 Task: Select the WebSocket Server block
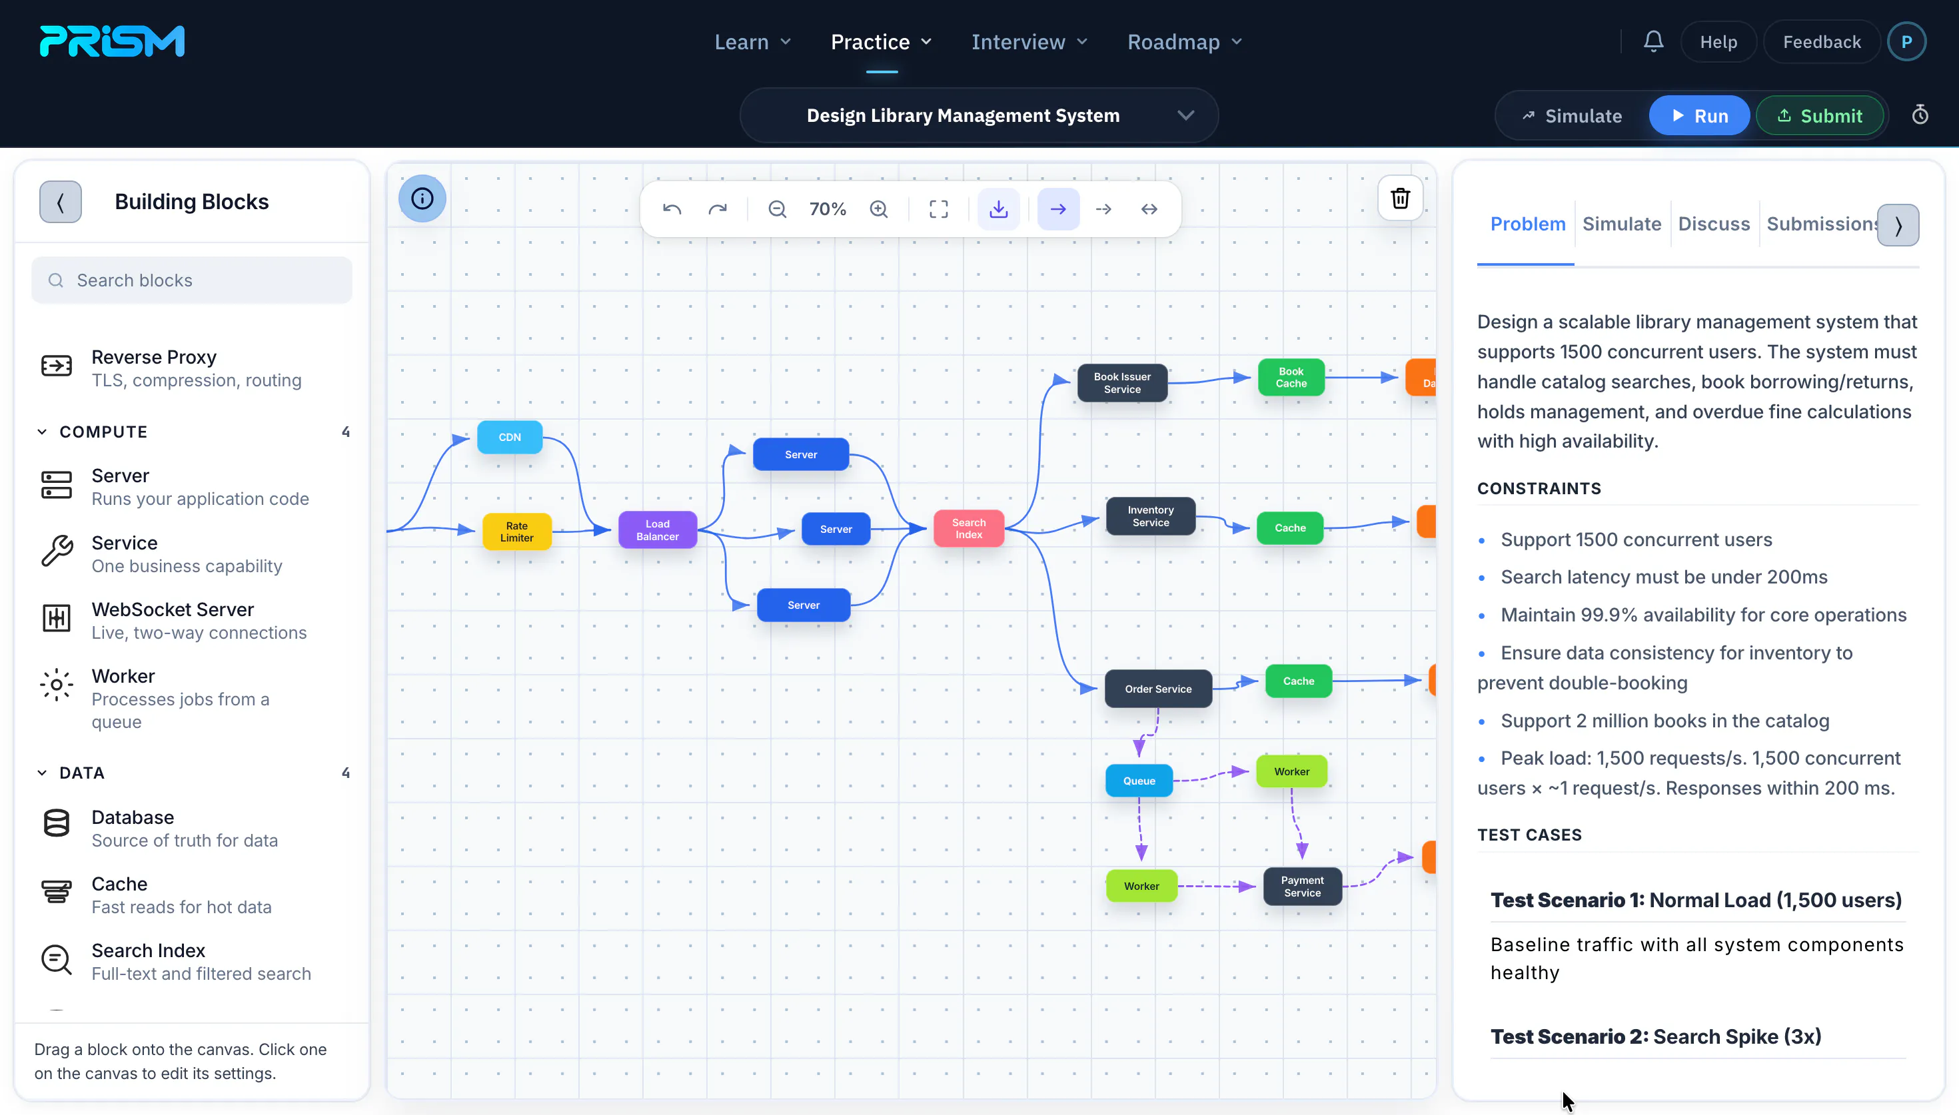coord(191,621)
